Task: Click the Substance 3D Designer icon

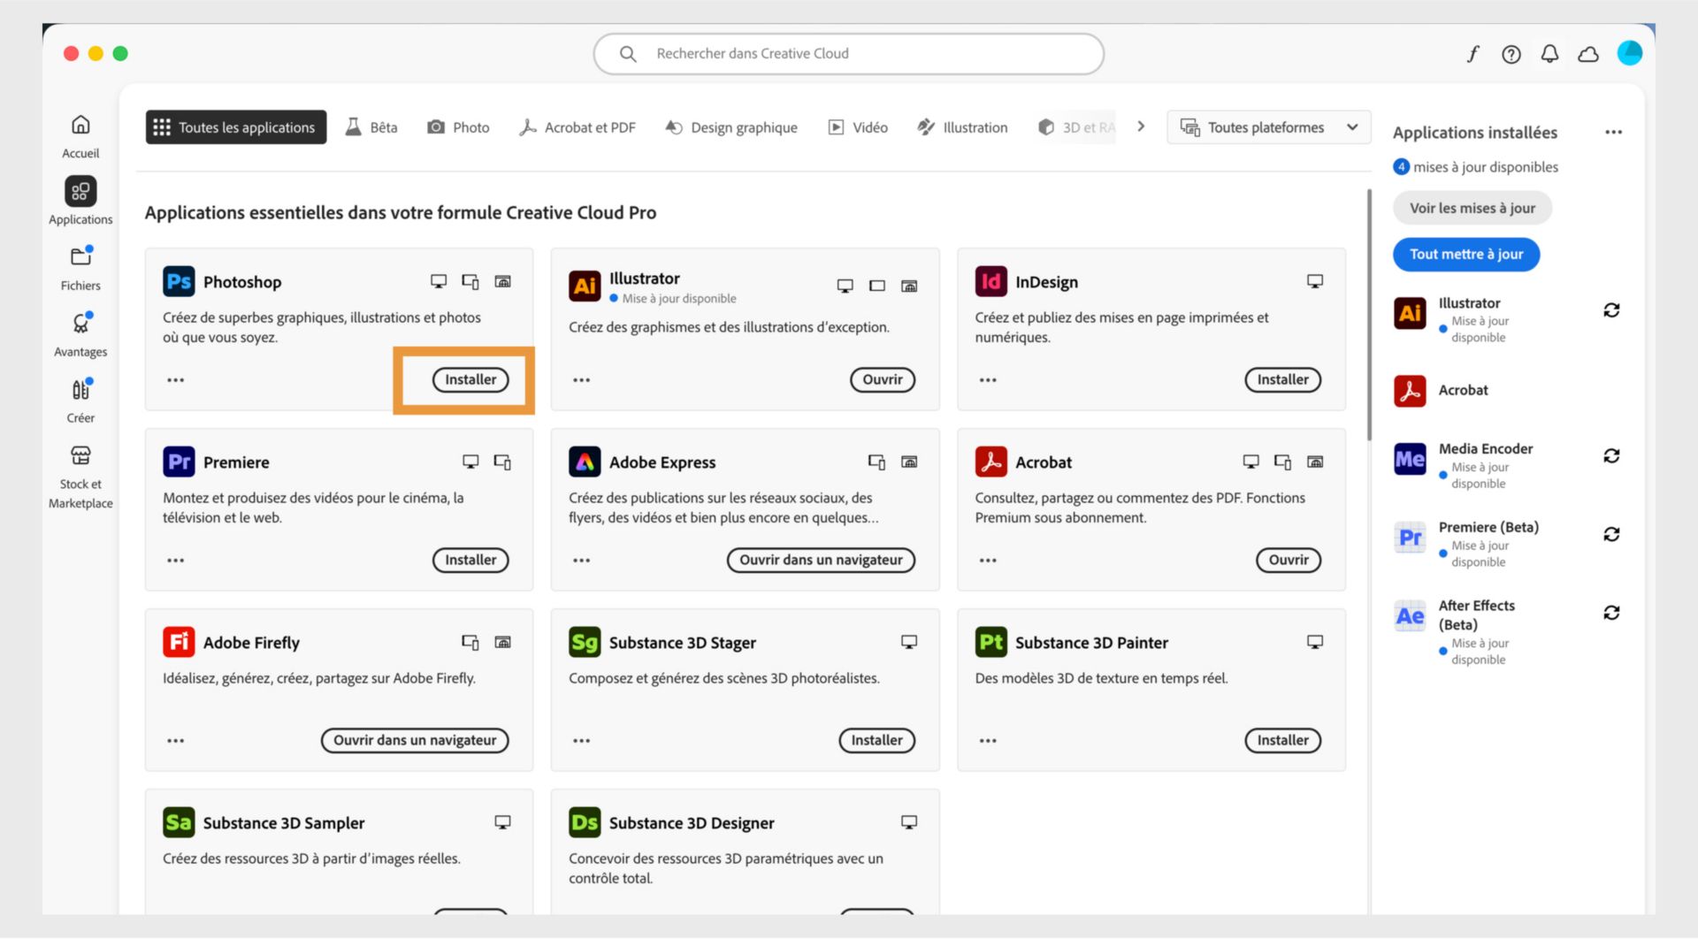Action: click(x=585, y=822)
